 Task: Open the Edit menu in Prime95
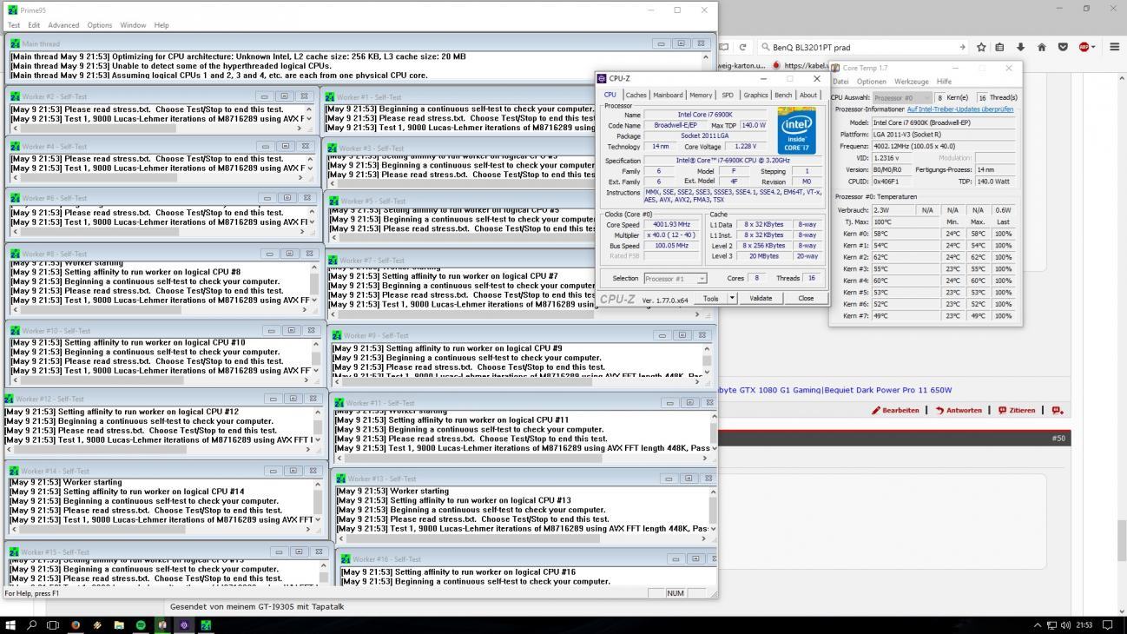point(34,25)
